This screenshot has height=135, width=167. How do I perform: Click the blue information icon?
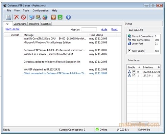tap(68, 17)
